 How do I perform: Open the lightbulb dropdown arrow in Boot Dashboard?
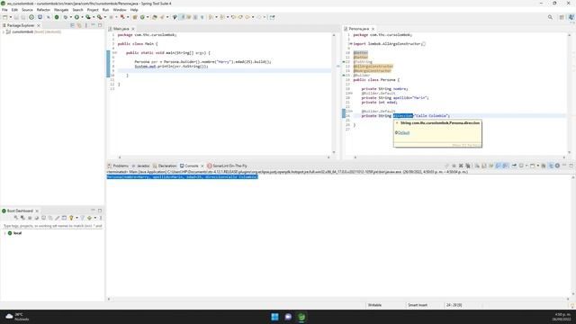[76, 218]
